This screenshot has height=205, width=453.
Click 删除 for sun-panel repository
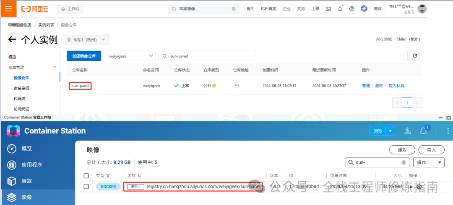pos(379,86)
